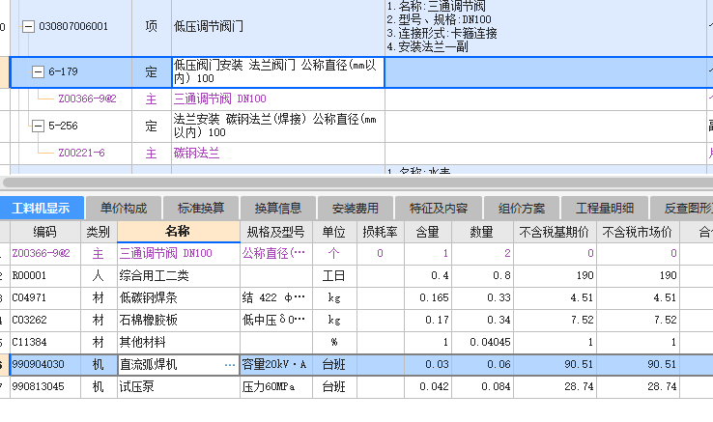Click the 损耗率 column header
The image size is (713, 422).
[381, 233]
